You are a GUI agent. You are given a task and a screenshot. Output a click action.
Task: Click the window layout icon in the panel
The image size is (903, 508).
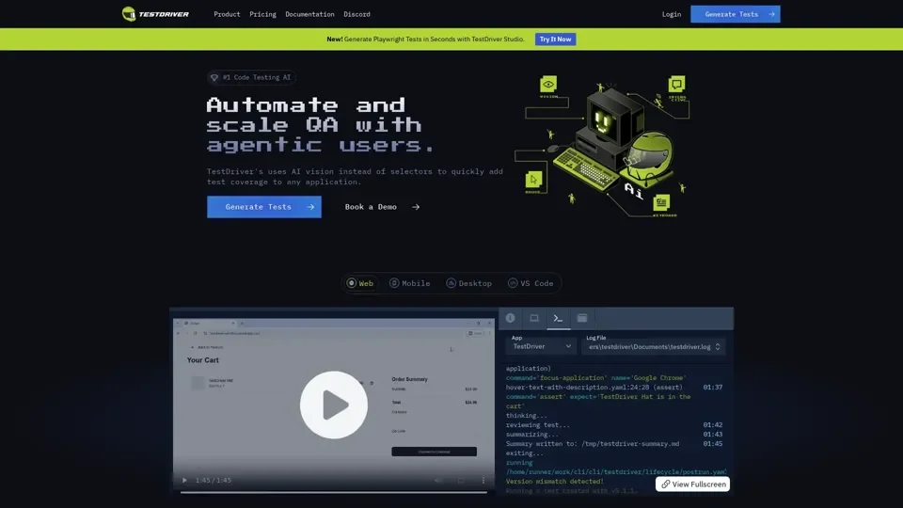(582, 318)
